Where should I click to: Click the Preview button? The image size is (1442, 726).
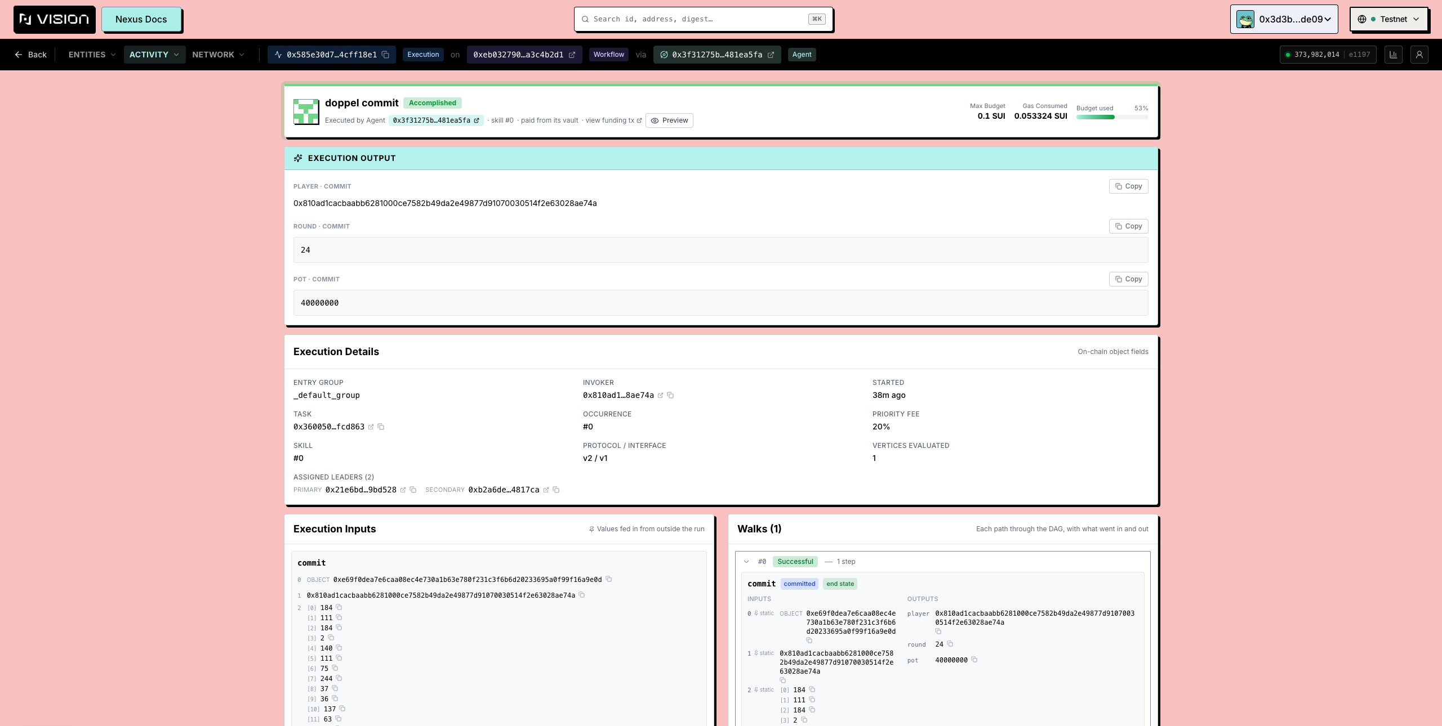tap(669, 120)
